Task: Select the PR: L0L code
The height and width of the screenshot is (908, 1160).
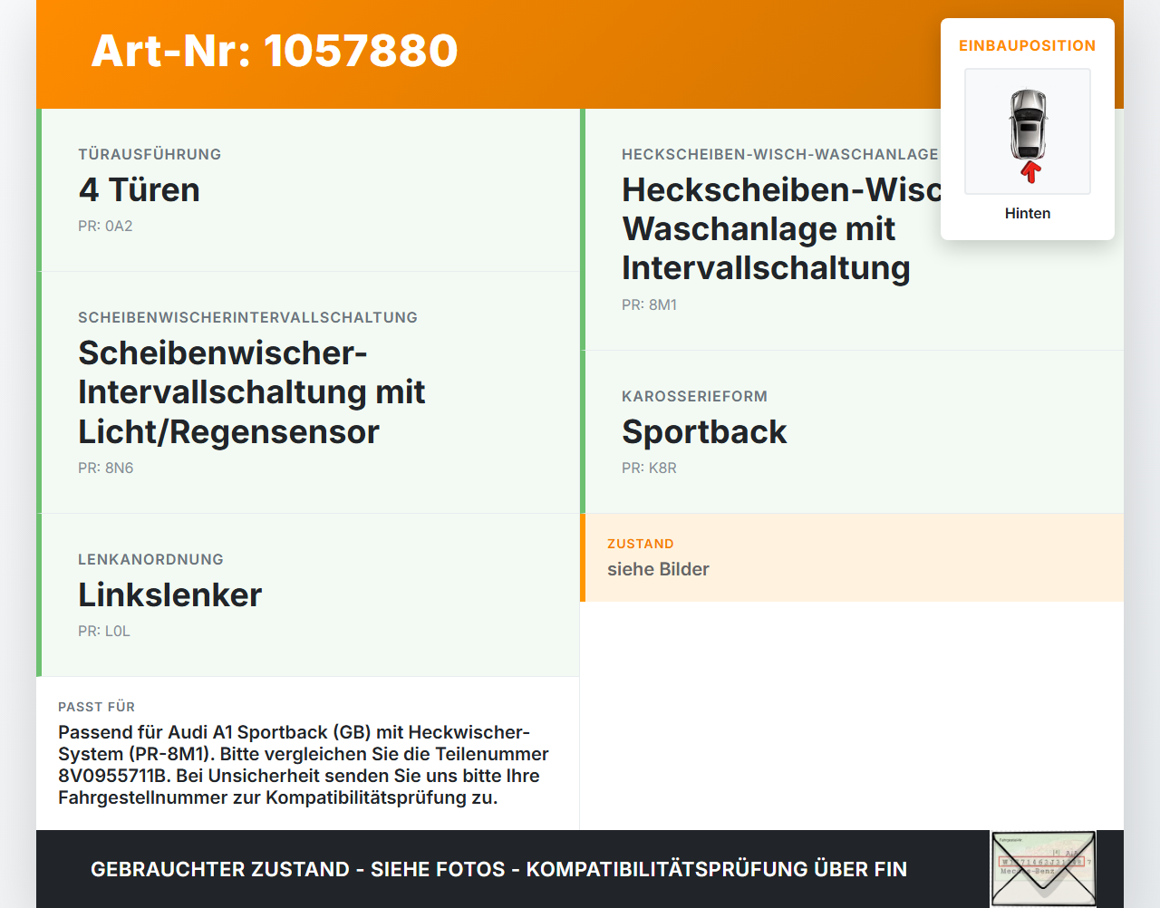Action: [x=104, y=631]
